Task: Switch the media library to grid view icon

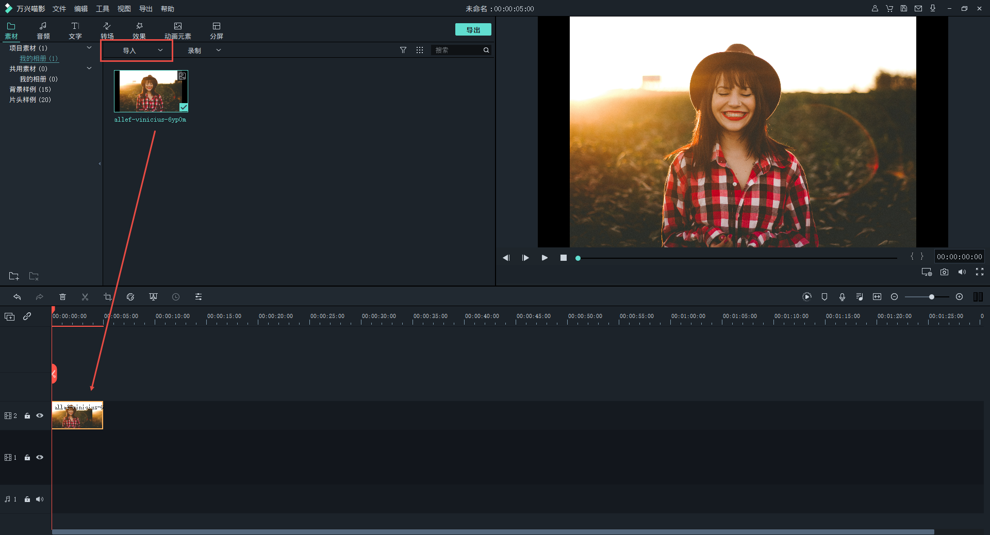Action: point(420,50)
